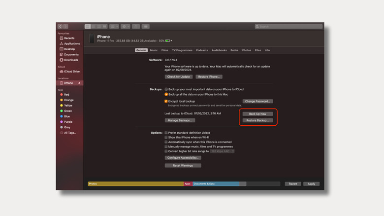
Task: Filter by the Red tag
Action: click(66, 94)
